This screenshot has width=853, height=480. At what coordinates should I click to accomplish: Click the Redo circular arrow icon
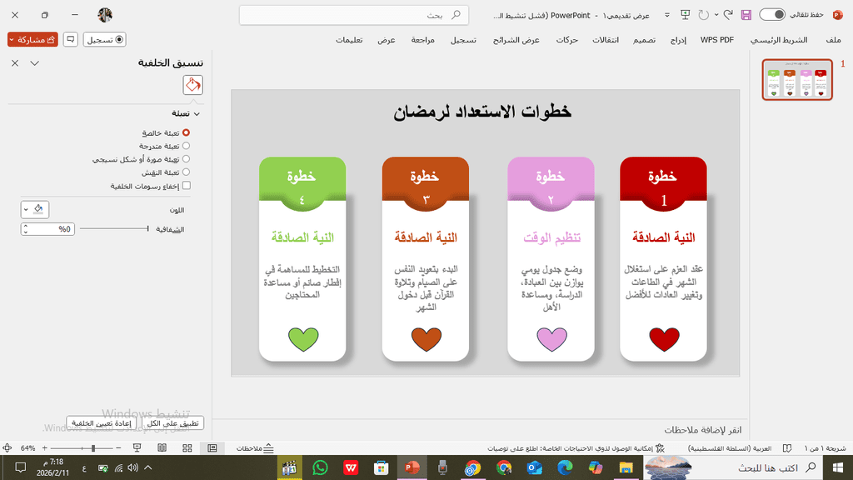coord(703,15)
